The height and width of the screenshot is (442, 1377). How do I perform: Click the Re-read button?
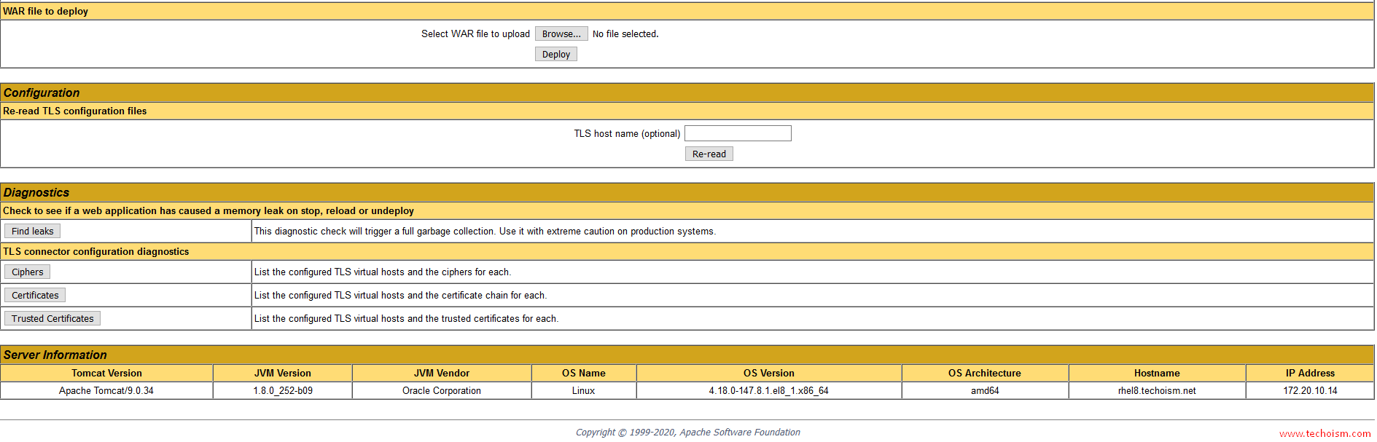(x=709, y=154)
